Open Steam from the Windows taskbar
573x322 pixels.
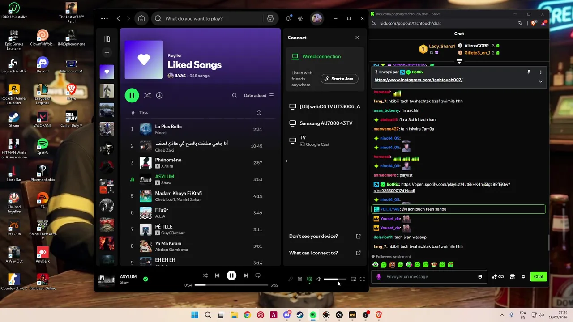click(x=300, y=315)
